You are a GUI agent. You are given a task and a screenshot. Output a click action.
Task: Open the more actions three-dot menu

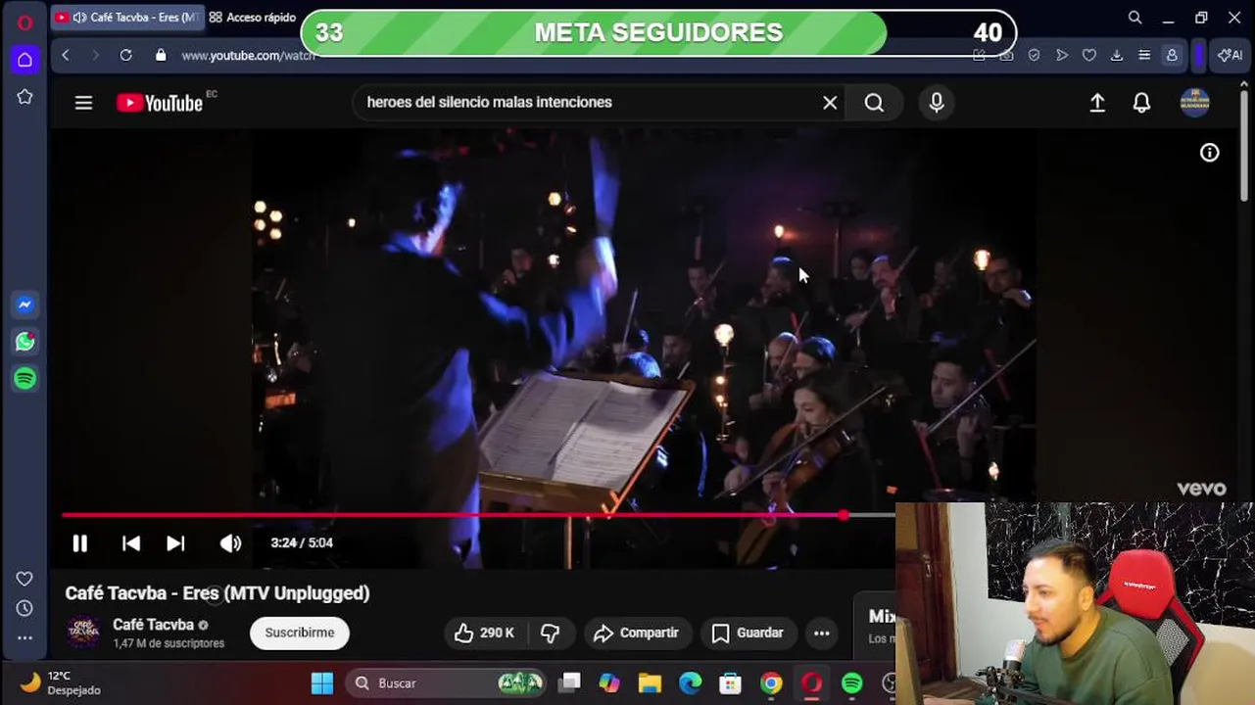click(822, 634)
